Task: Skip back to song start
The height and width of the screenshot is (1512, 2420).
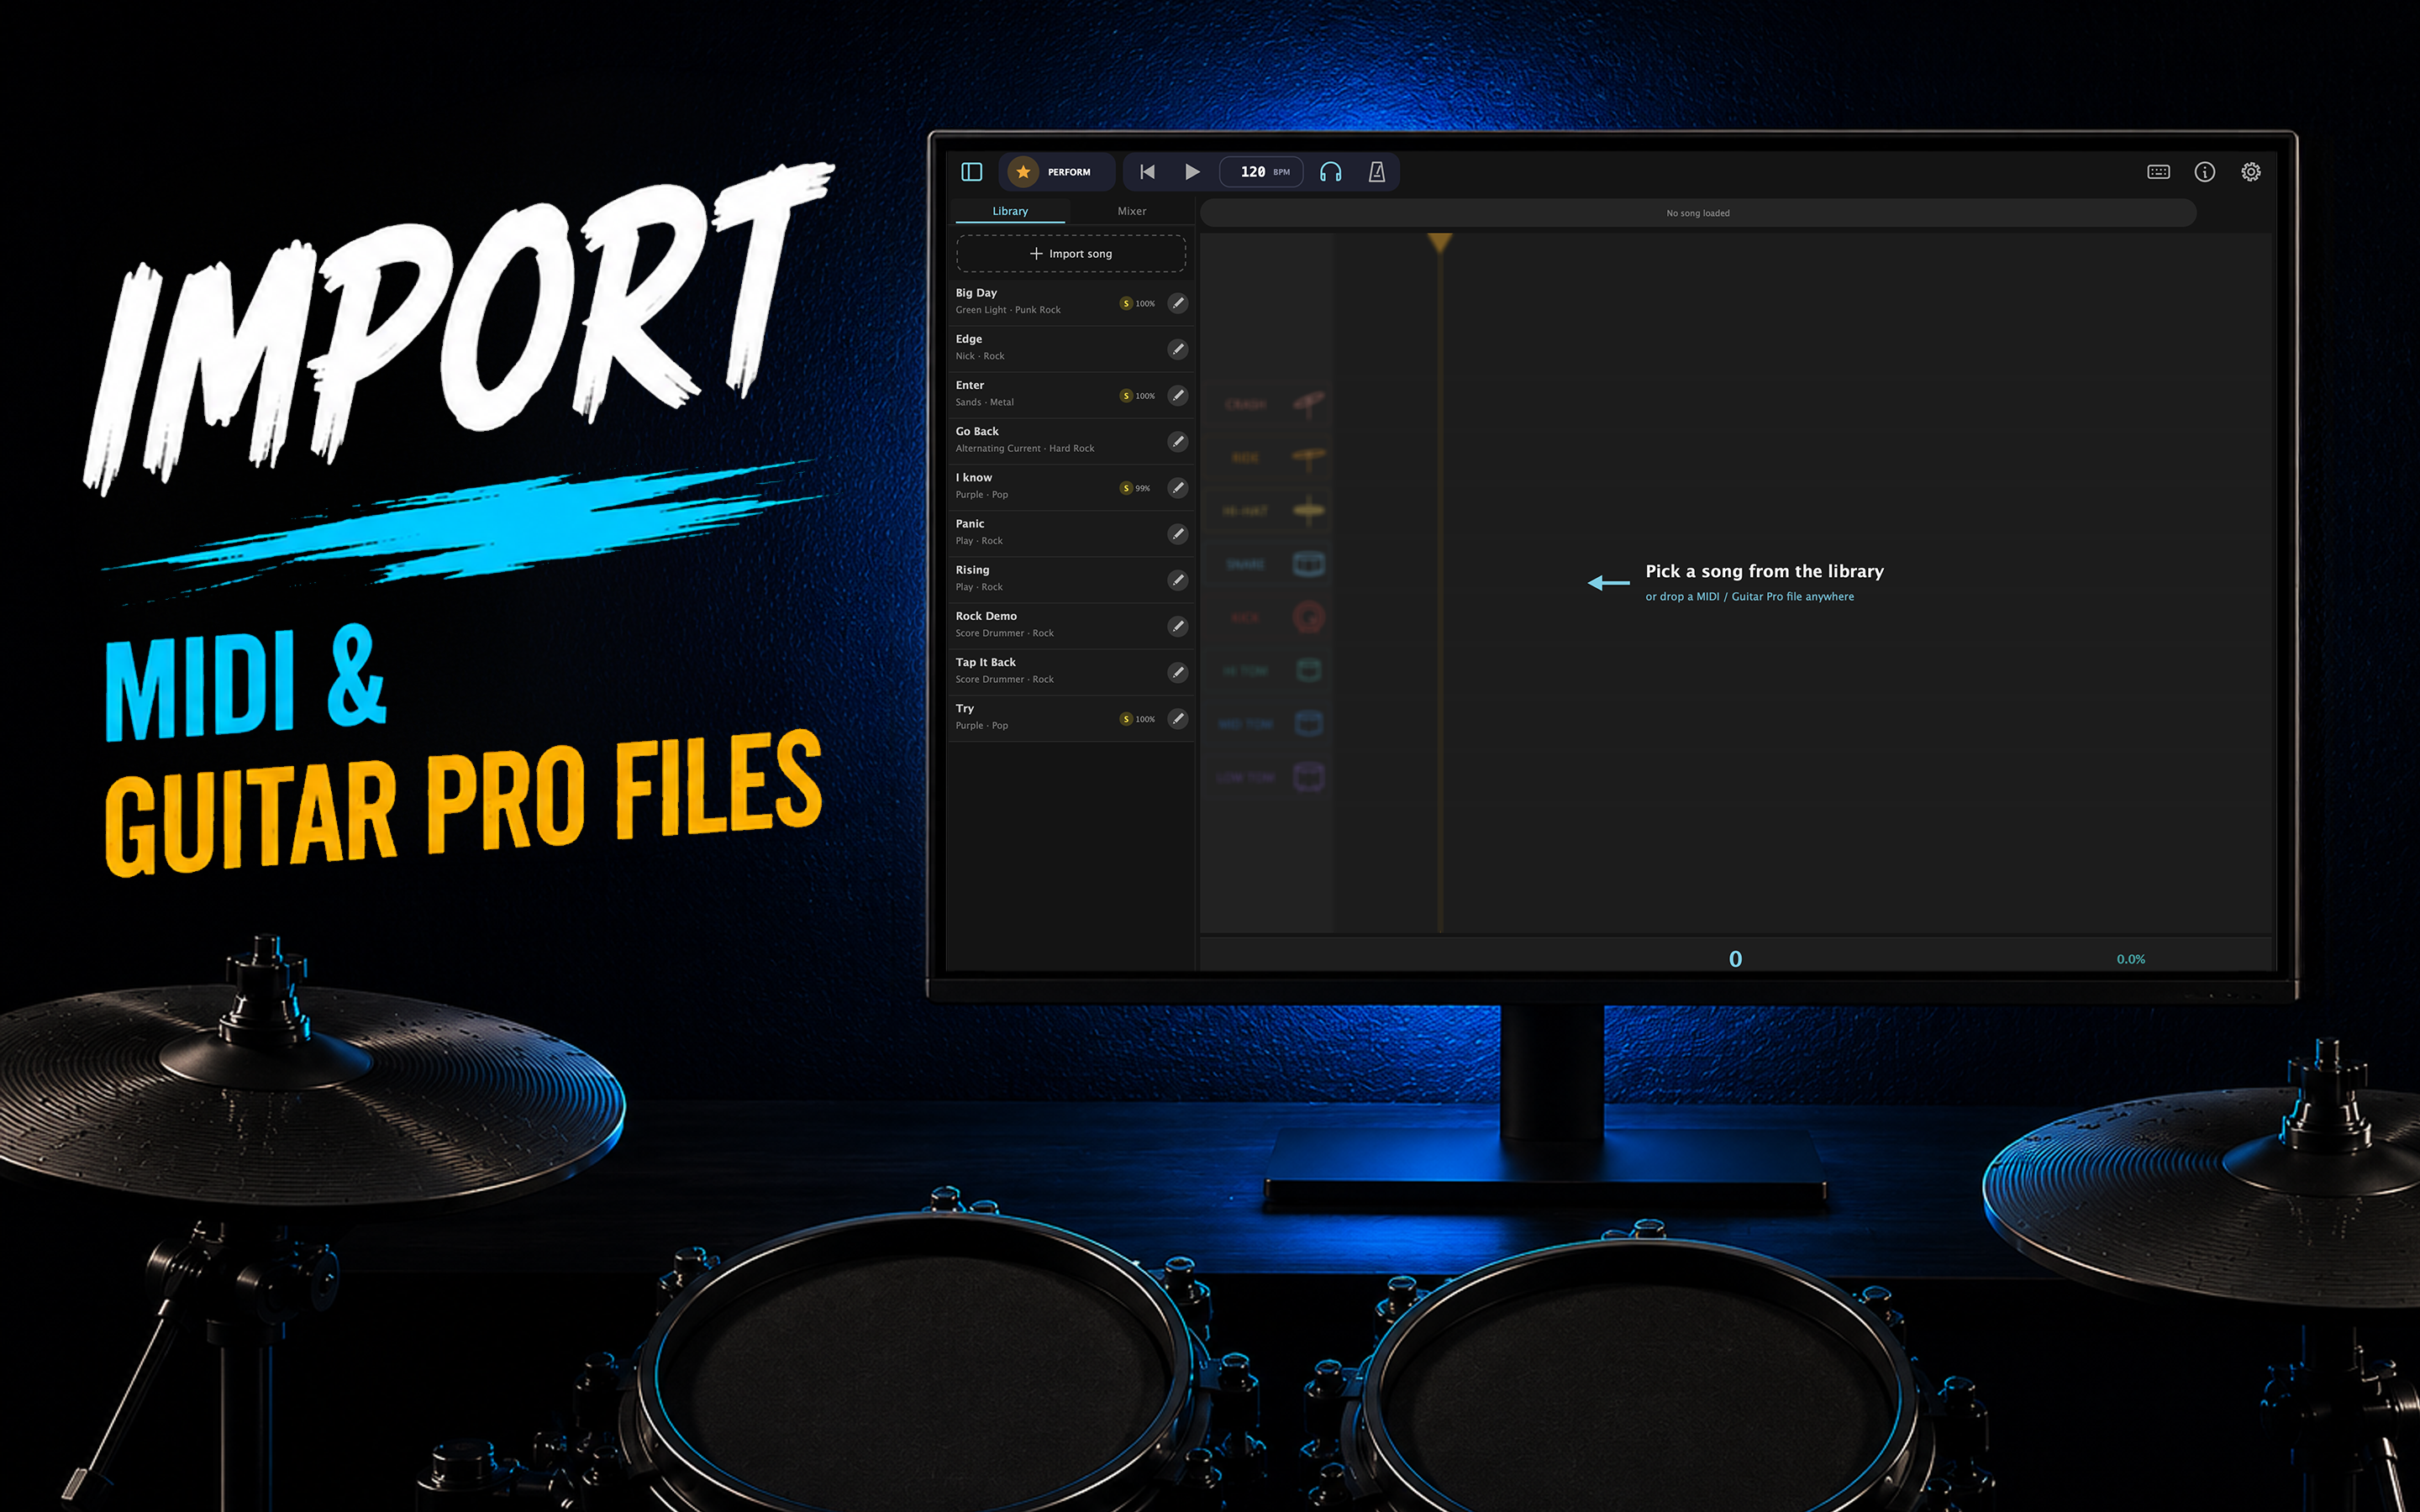Action: click(x=1147, y=172)
